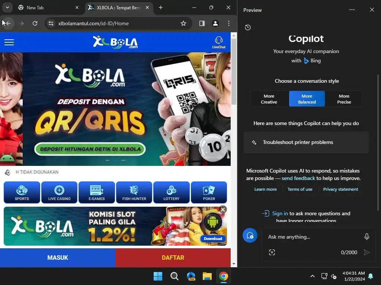
Task: Open Copilot more options menu
Action: tap(352, 10)
